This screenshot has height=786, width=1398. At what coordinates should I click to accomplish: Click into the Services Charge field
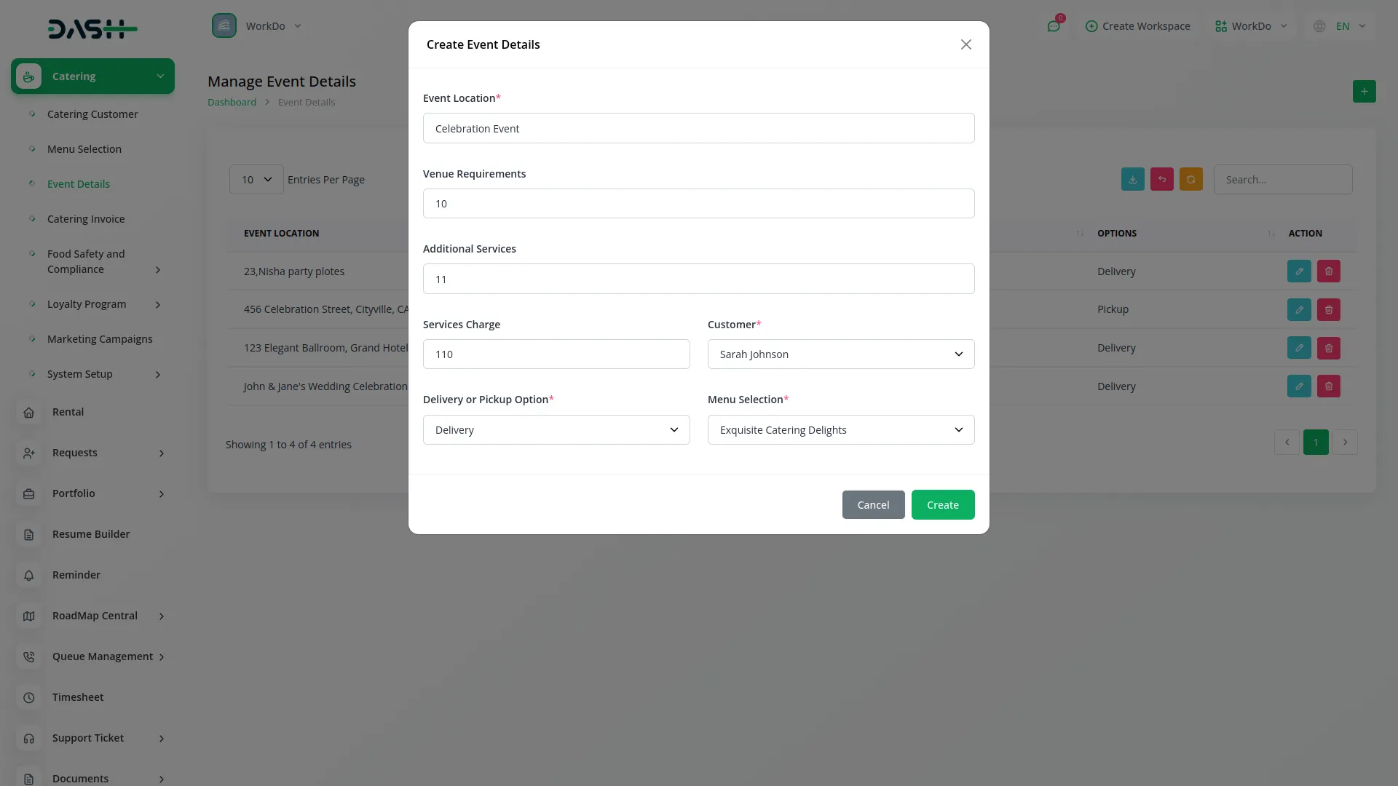click(556, 354)
